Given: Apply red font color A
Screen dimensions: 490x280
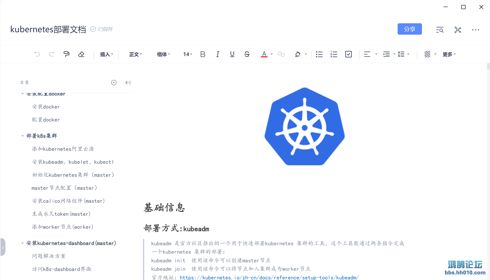Looking at the screenshot, I should click(x=264, y=54).
